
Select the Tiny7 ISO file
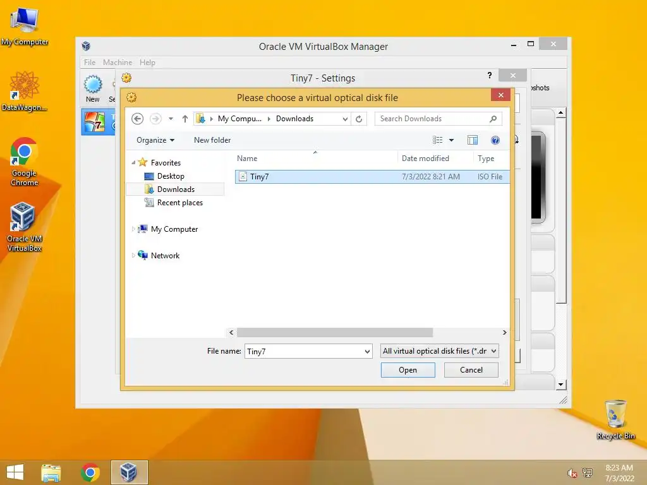click(372, 177)
